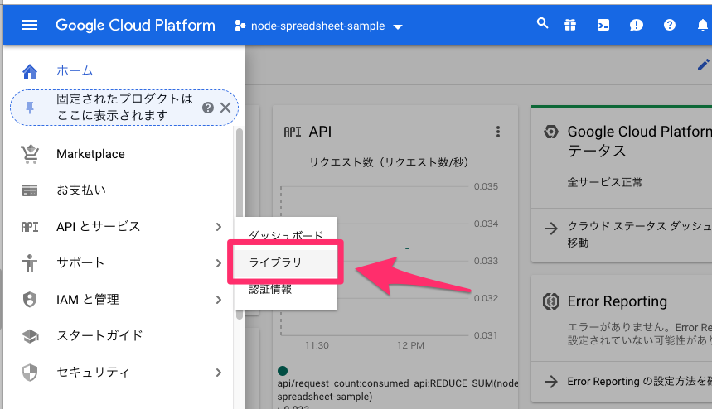Viewport: 712px width, 409px height.
Task: Click the API icon beside API とサービス
Action: click(x=30, y=227)
